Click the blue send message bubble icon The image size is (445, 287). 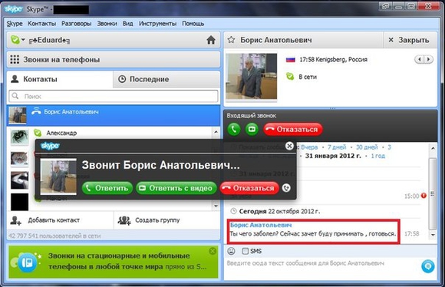tap(427, 266)
